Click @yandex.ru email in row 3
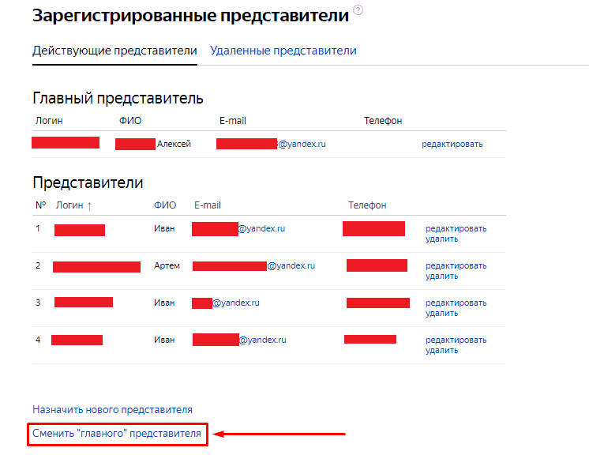The width and height of the screenshot is (589, 455). coord(236,303)
